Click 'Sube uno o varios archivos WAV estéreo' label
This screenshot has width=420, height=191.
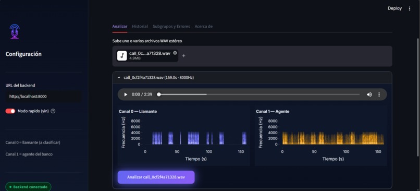click(x=147, y=41)
